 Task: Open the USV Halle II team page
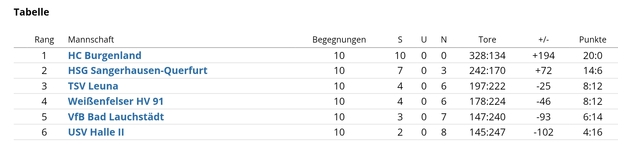[x=96, y=132]
